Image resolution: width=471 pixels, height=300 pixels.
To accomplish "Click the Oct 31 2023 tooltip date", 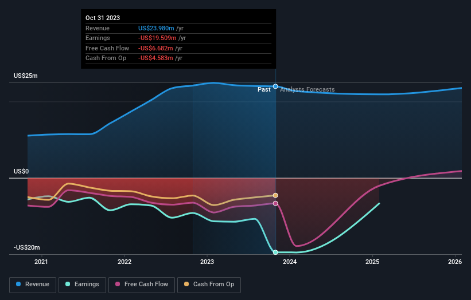I will [103, 18].
